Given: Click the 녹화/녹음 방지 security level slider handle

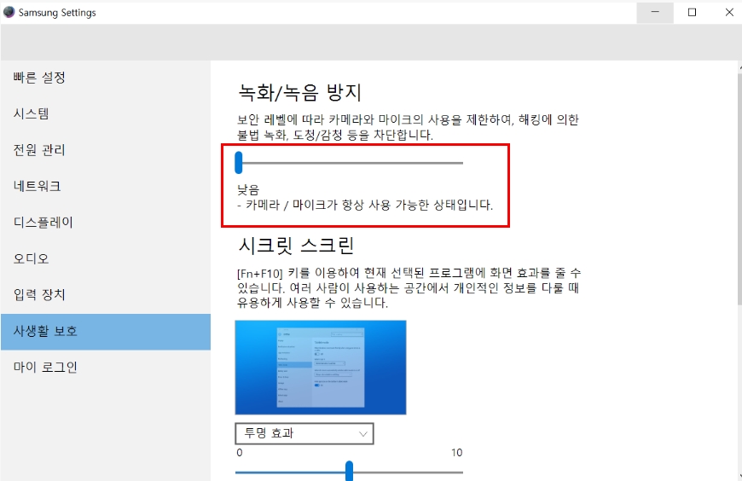Looking at the screenshot, I should [x=239, y=162].
